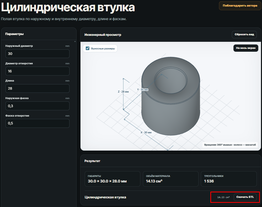This screenshot has height=207, width=262.
Task: Focus the Наружный диаметр input field
Action: pos(38,54)
